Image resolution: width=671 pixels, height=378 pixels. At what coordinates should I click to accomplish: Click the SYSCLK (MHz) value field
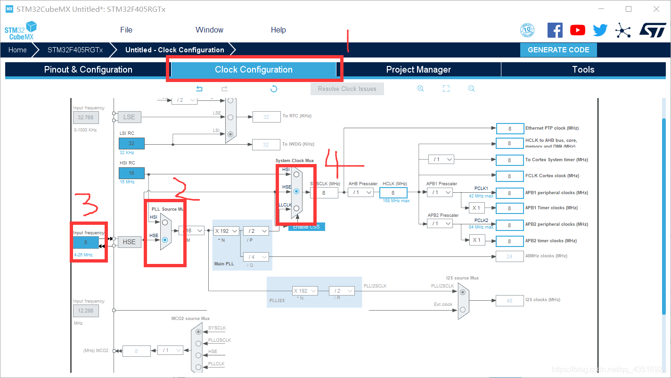tap(324, 192)
